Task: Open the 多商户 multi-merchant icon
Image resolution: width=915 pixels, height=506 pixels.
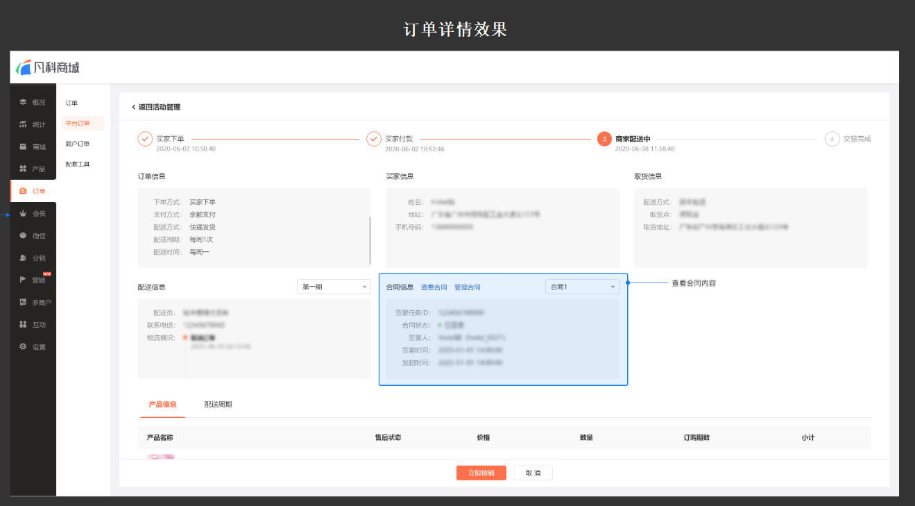Action: pos(23,302)
